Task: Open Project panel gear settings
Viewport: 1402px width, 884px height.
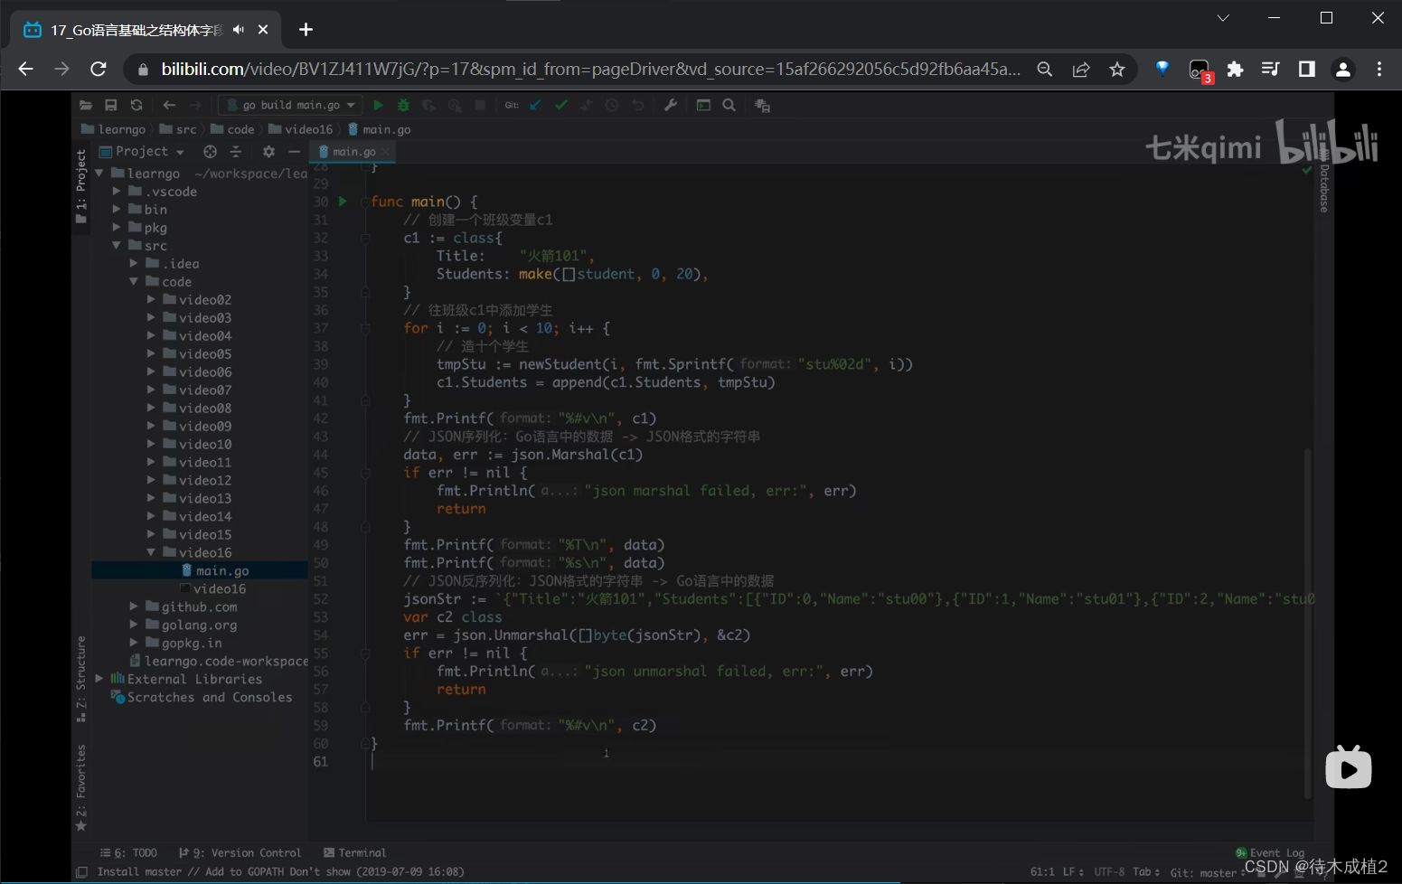Action: [268, 151]
